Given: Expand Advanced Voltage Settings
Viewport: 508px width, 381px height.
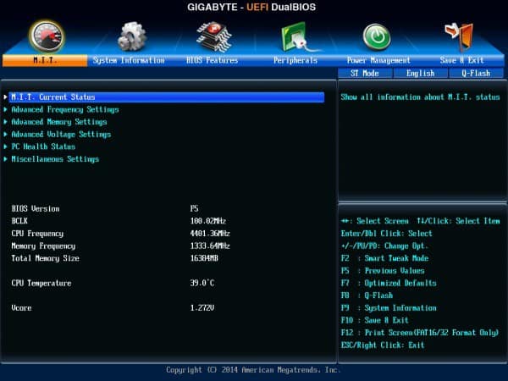Looking at the screenshot, I should click(61, 134).
